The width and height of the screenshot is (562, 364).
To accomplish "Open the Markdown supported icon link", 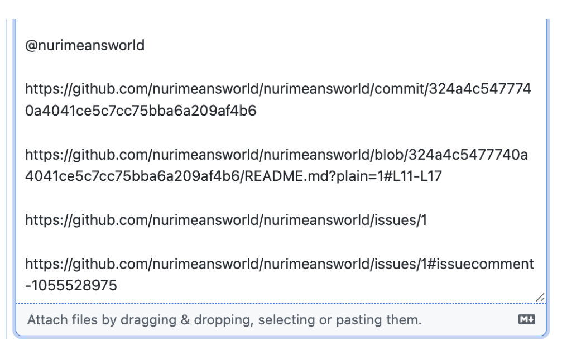I will (526, 319).
